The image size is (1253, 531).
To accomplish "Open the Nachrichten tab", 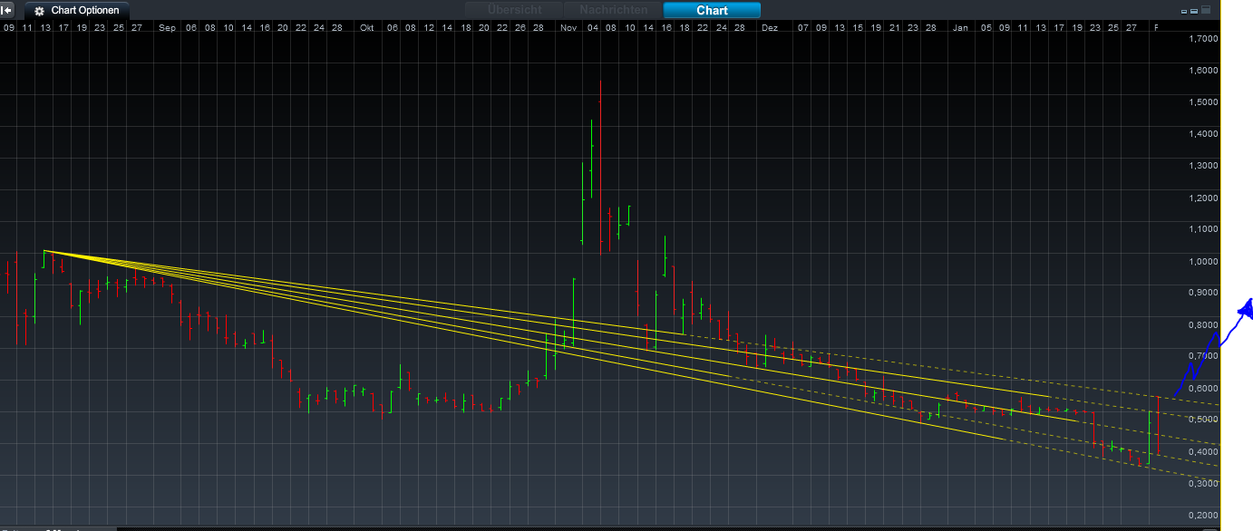I will (x=613, y=10).
